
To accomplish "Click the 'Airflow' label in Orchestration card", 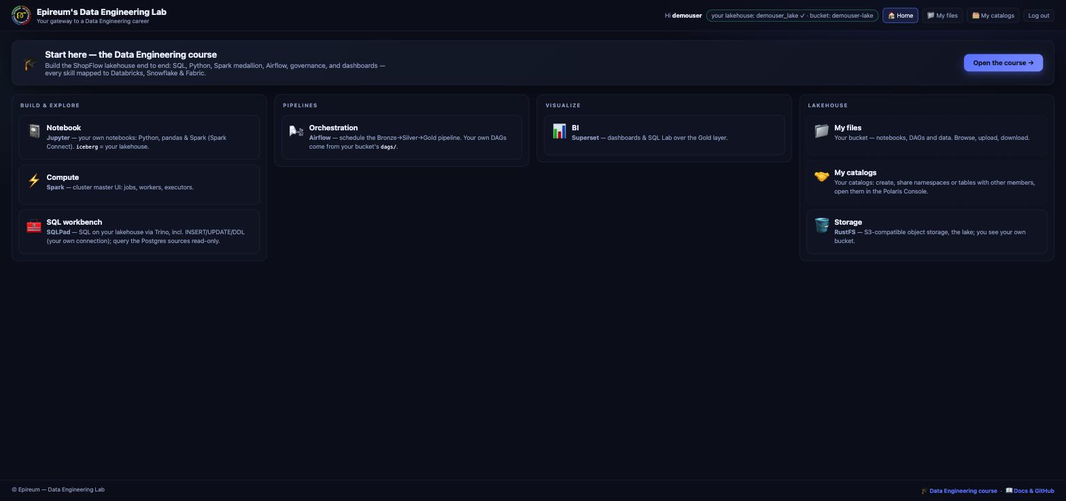I will click(320, 138).
